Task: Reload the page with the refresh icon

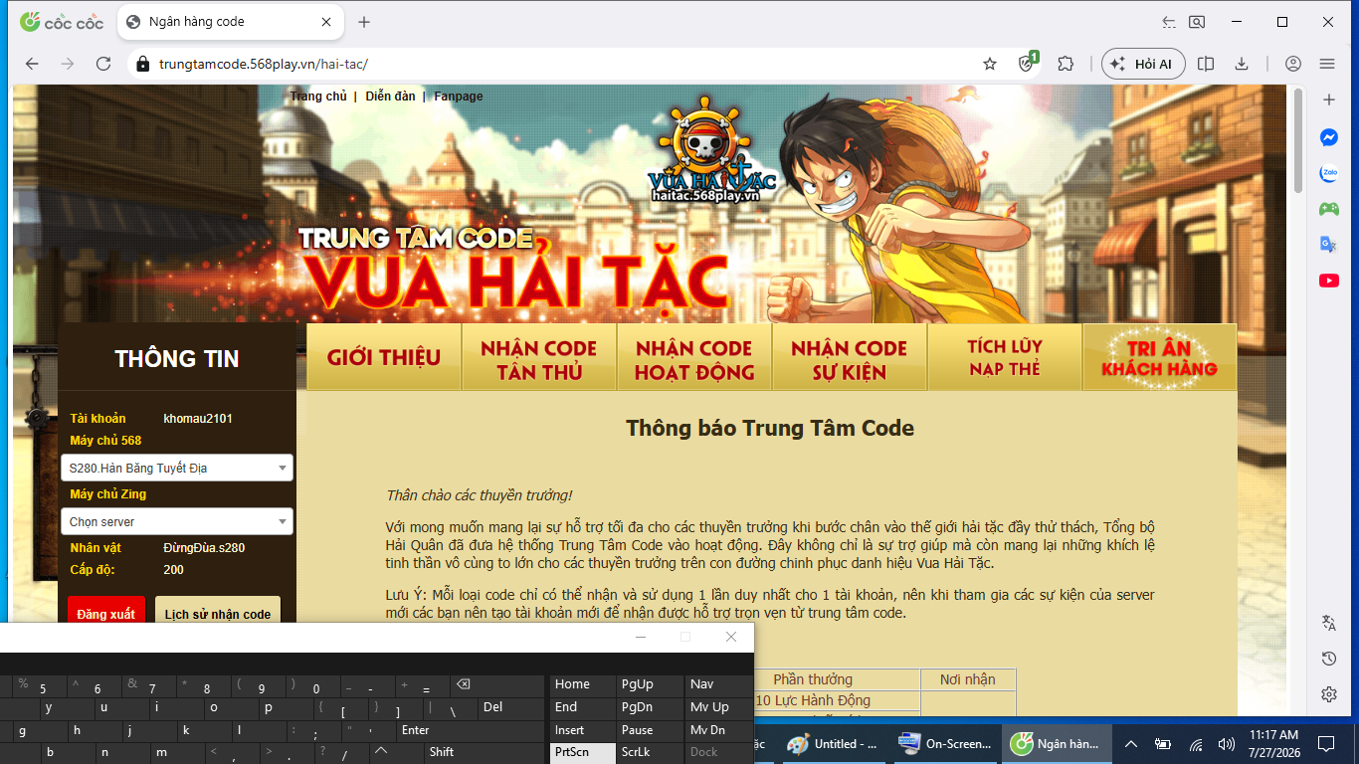Action: (x=103, y=64)
